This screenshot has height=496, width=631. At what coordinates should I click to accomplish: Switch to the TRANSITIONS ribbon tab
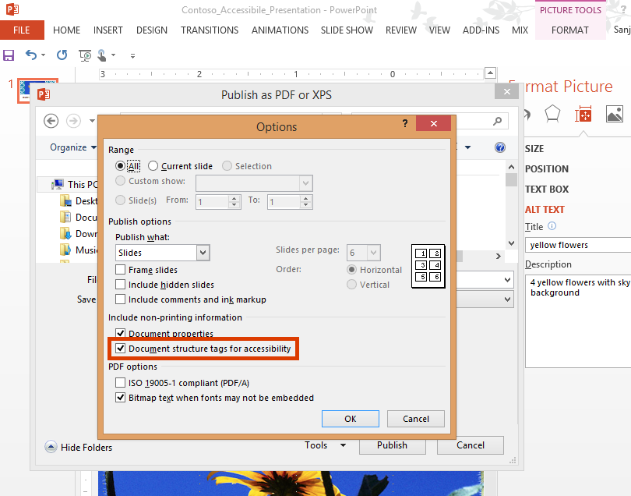[x=210, y=30]
